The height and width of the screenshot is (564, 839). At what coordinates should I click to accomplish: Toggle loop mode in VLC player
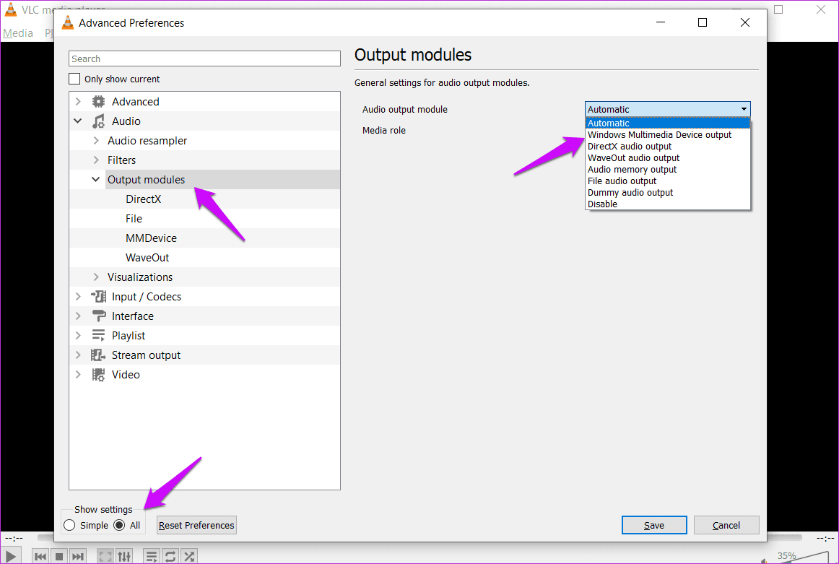[x=170, y=557]
